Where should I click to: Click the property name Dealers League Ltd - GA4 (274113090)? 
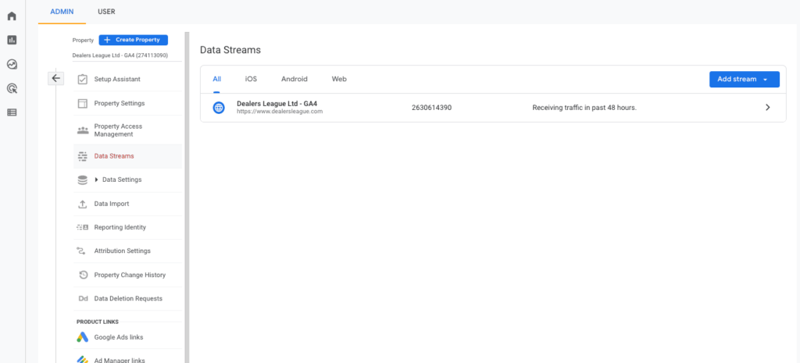[120, 55]
